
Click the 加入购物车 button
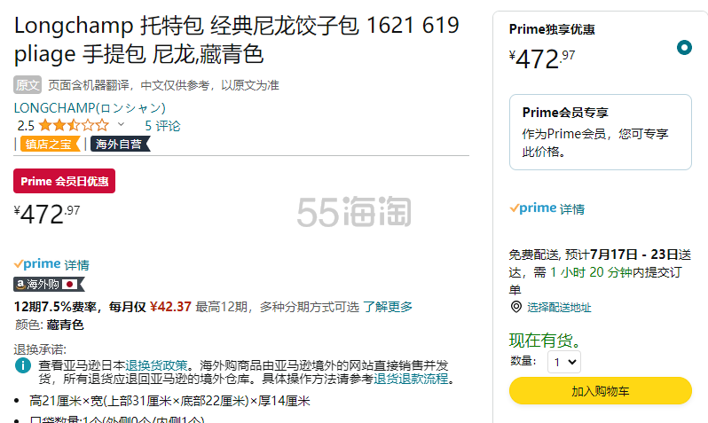[x=600, y=390]
